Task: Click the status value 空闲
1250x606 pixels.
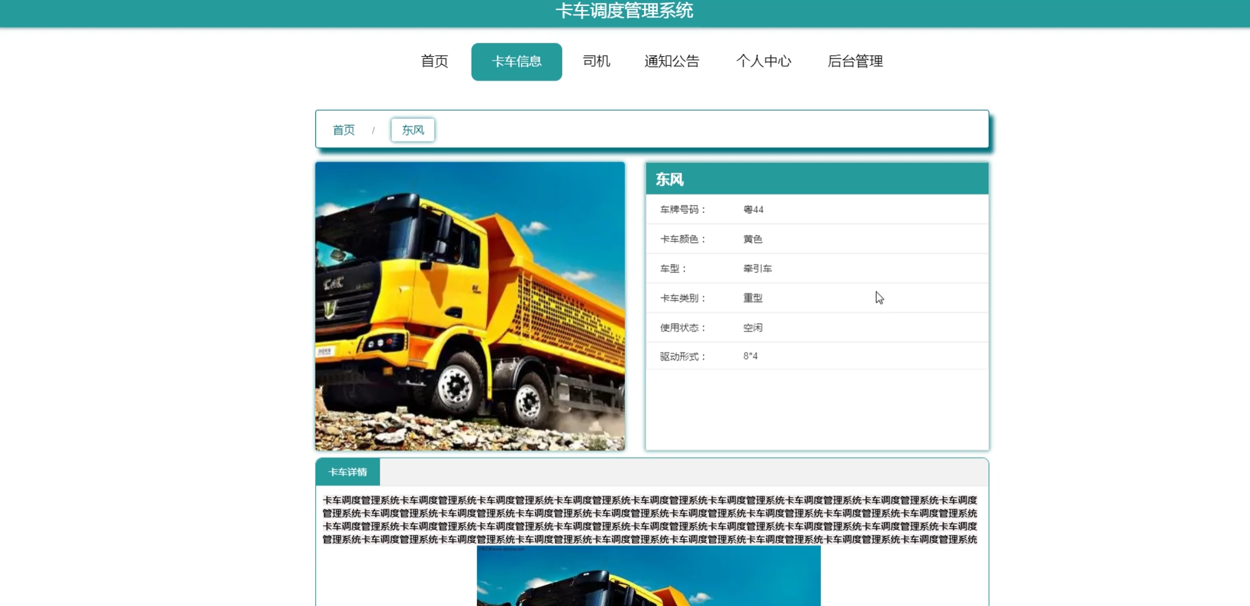Action: [x=753, y=328]
